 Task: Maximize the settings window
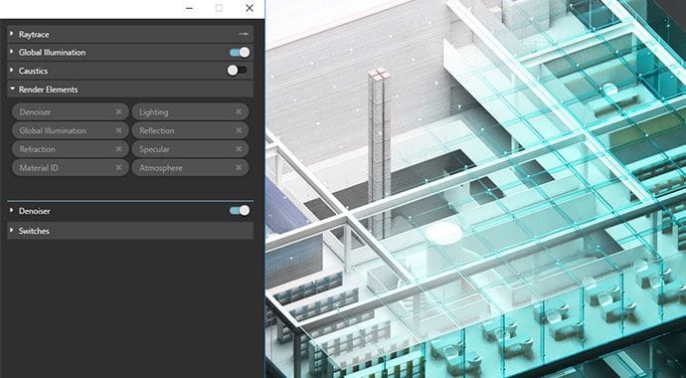tap(219, 8)
